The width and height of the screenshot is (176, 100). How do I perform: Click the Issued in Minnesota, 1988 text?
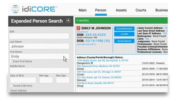pyautogui.click(x=87, y=38)
